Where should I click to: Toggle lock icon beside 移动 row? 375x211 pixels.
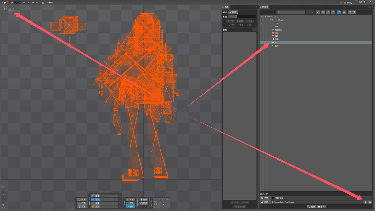tap(120, 199)
